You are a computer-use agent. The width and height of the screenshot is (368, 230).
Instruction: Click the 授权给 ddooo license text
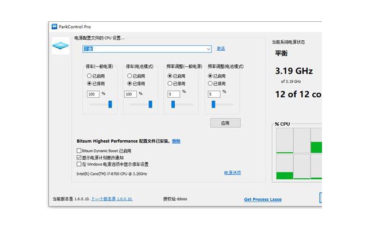pyautogui.click(x=175, y=199)
